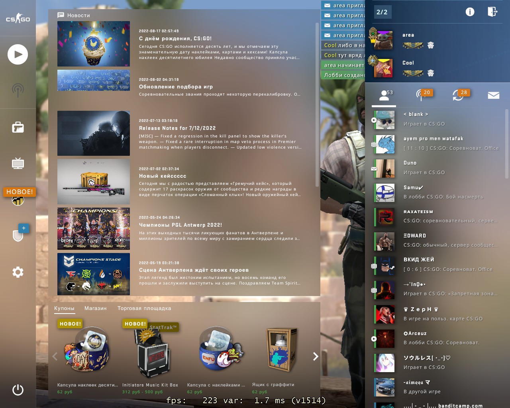Select the Капсула наклеек десяти... coupon item
Image resolution: width=510 pixels, height=408 pixels.
tap(88, 357)
